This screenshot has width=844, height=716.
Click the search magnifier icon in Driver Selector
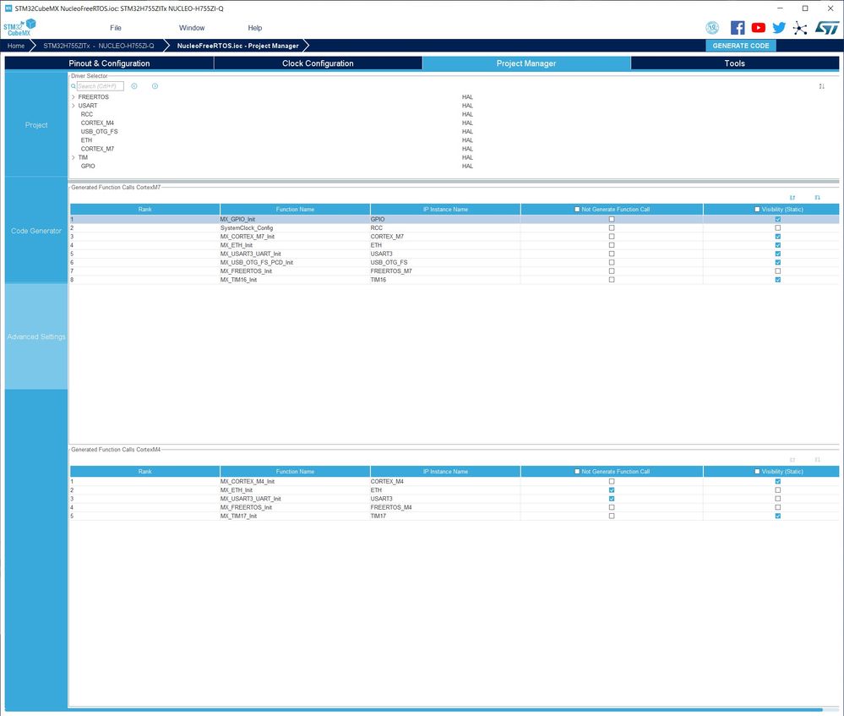[x=74, y=86]
